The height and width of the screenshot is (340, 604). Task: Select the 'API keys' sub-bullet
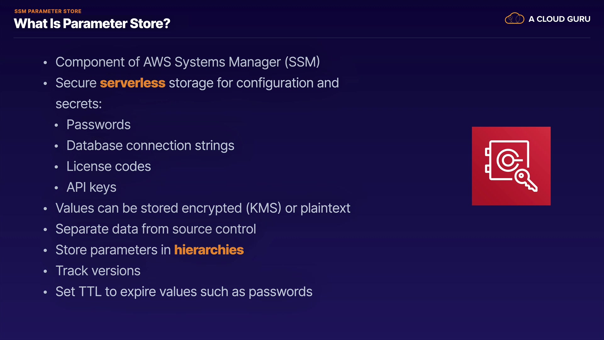pyautogui.click(x=91, y=187)
